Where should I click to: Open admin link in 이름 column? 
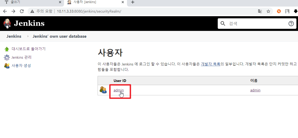point(255,90)
